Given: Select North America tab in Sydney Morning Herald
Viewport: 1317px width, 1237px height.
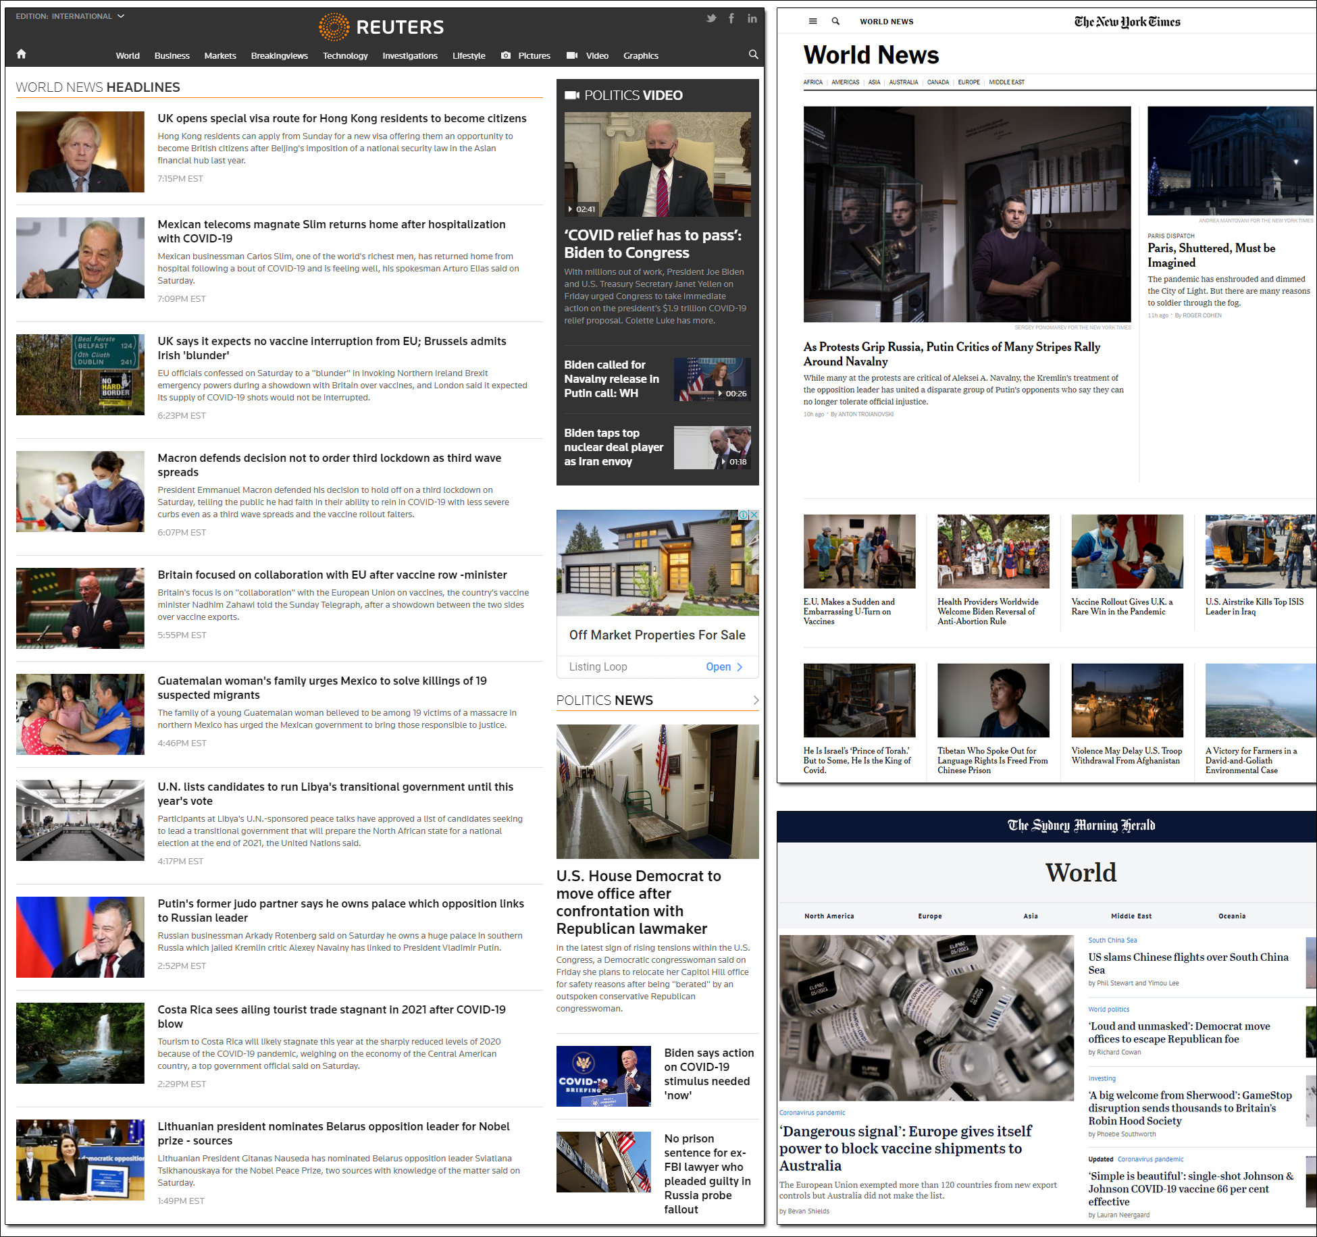Looking at the screenshot, I should (829, 916).
